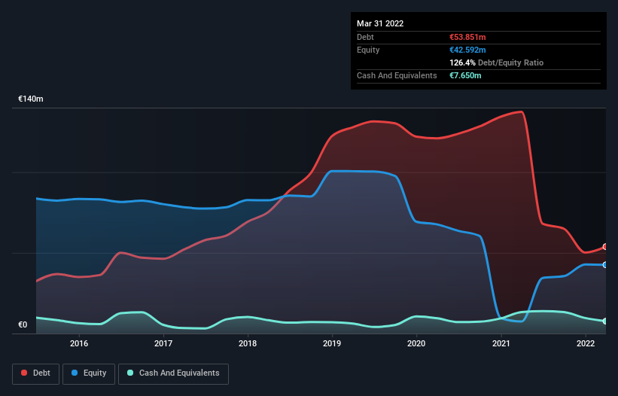This screenshot has height=396, width=618.
Task: Click the Equity label in tooltip
Action: tap(368, 50)
